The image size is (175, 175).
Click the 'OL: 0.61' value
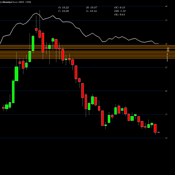point(120,15)
